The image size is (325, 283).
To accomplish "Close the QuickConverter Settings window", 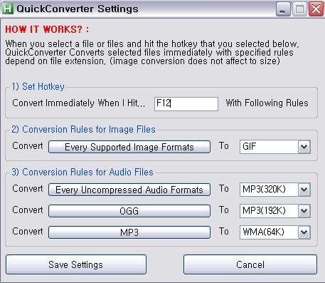I will point(316,9).
